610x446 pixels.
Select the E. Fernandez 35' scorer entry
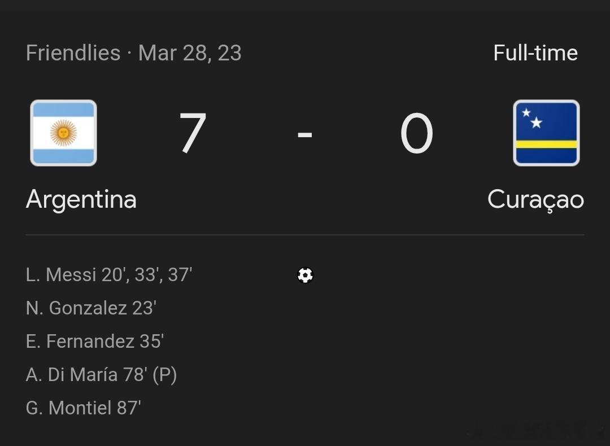pos(95,342)
